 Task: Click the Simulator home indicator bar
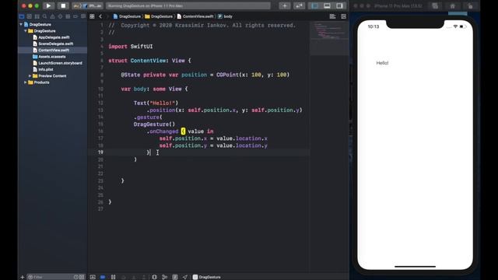415,267
